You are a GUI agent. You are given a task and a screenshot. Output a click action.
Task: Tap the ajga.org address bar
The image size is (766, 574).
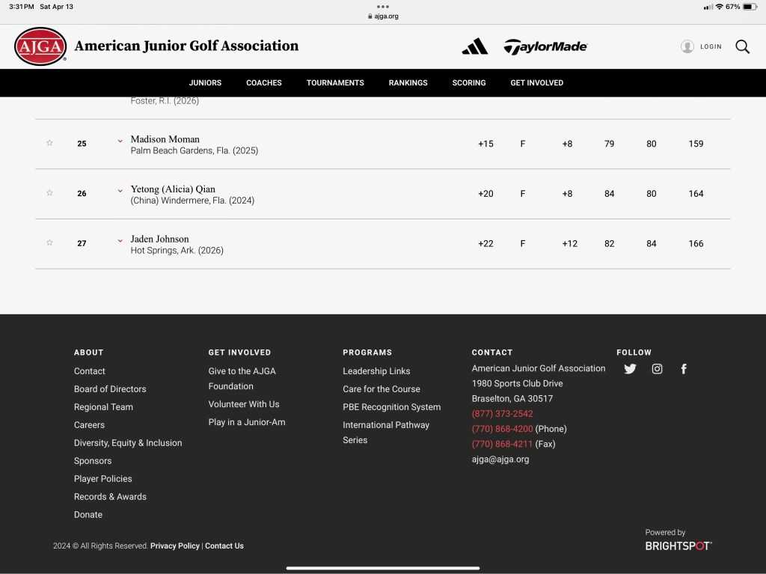(x=383, y=16)
